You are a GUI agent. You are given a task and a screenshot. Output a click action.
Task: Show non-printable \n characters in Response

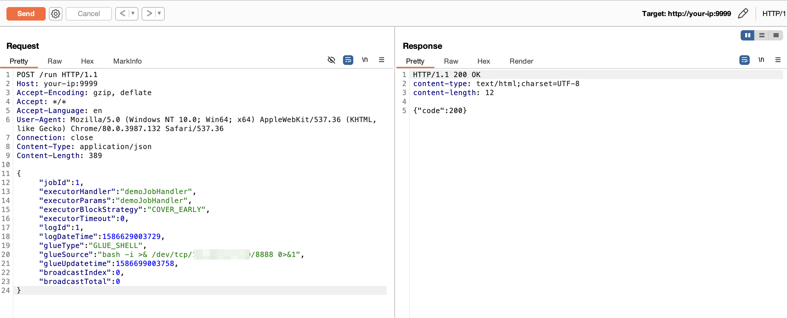pos(761,60)
